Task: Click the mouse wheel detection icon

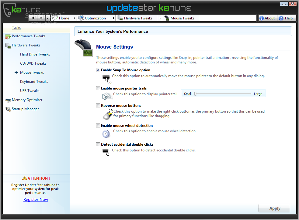Action: tap(106, 134)
